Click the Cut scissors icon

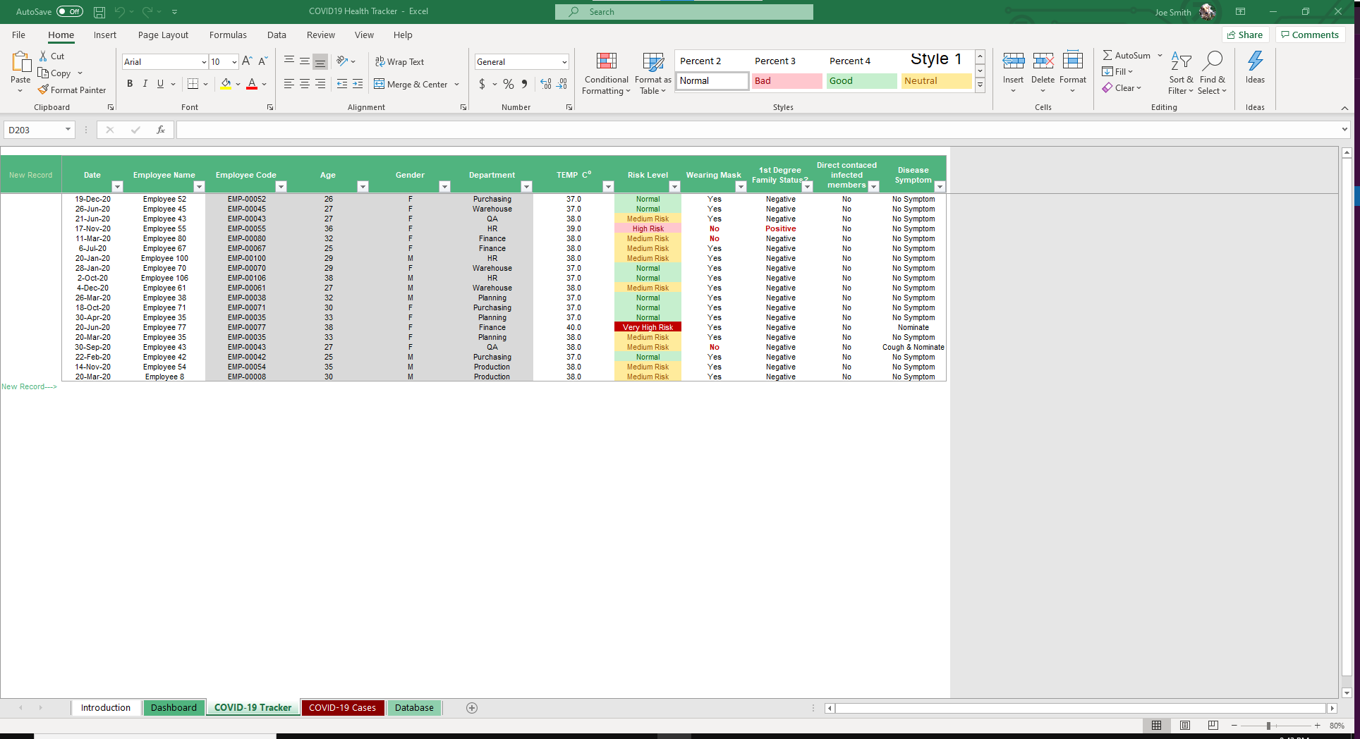44,56
